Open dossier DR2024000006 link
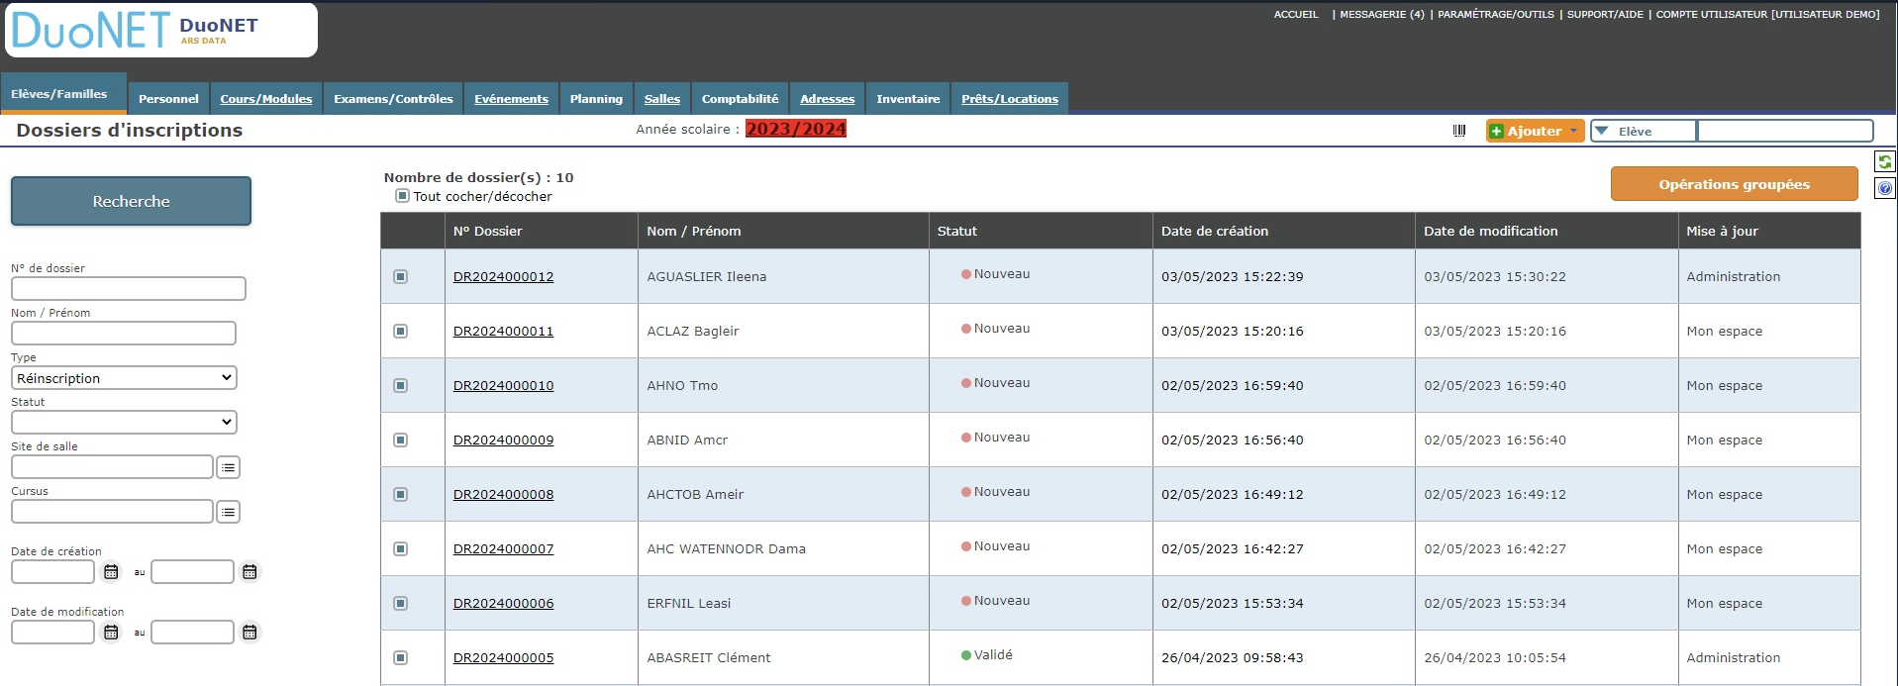The height and width of the screenshot is (686, 1898). point(503,603)
